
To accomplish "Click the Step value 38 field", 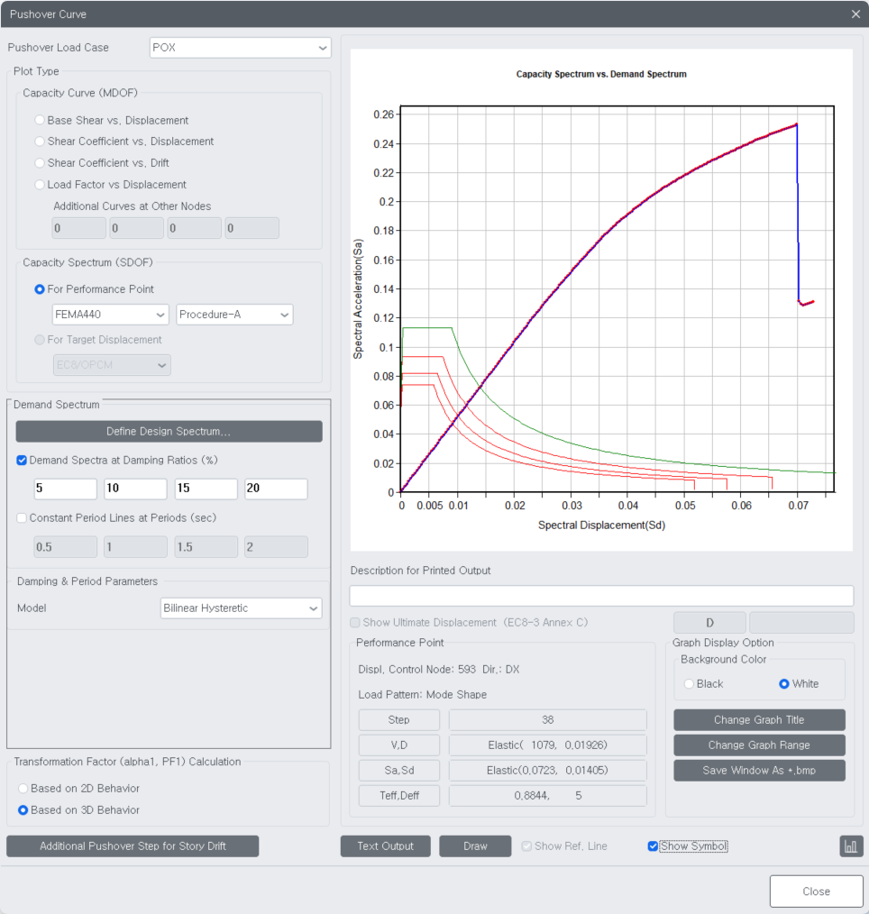I will (x=548, y=720).
